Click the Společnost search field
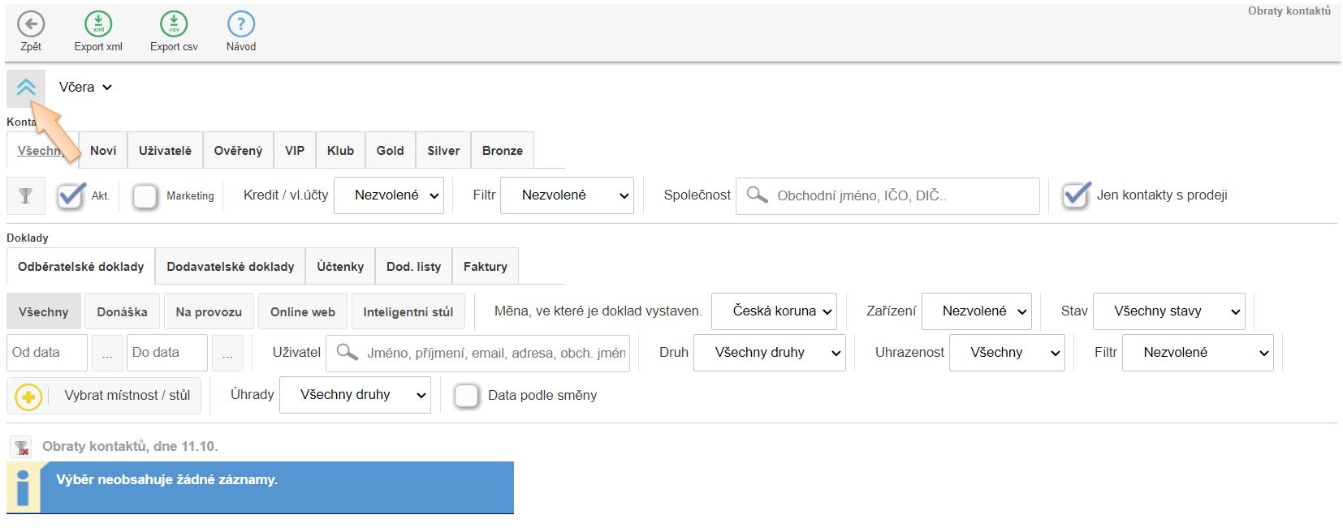Image resolution: width=1343 pixels, height=532 pixels. pyautogui.click(x=887, y=195)
